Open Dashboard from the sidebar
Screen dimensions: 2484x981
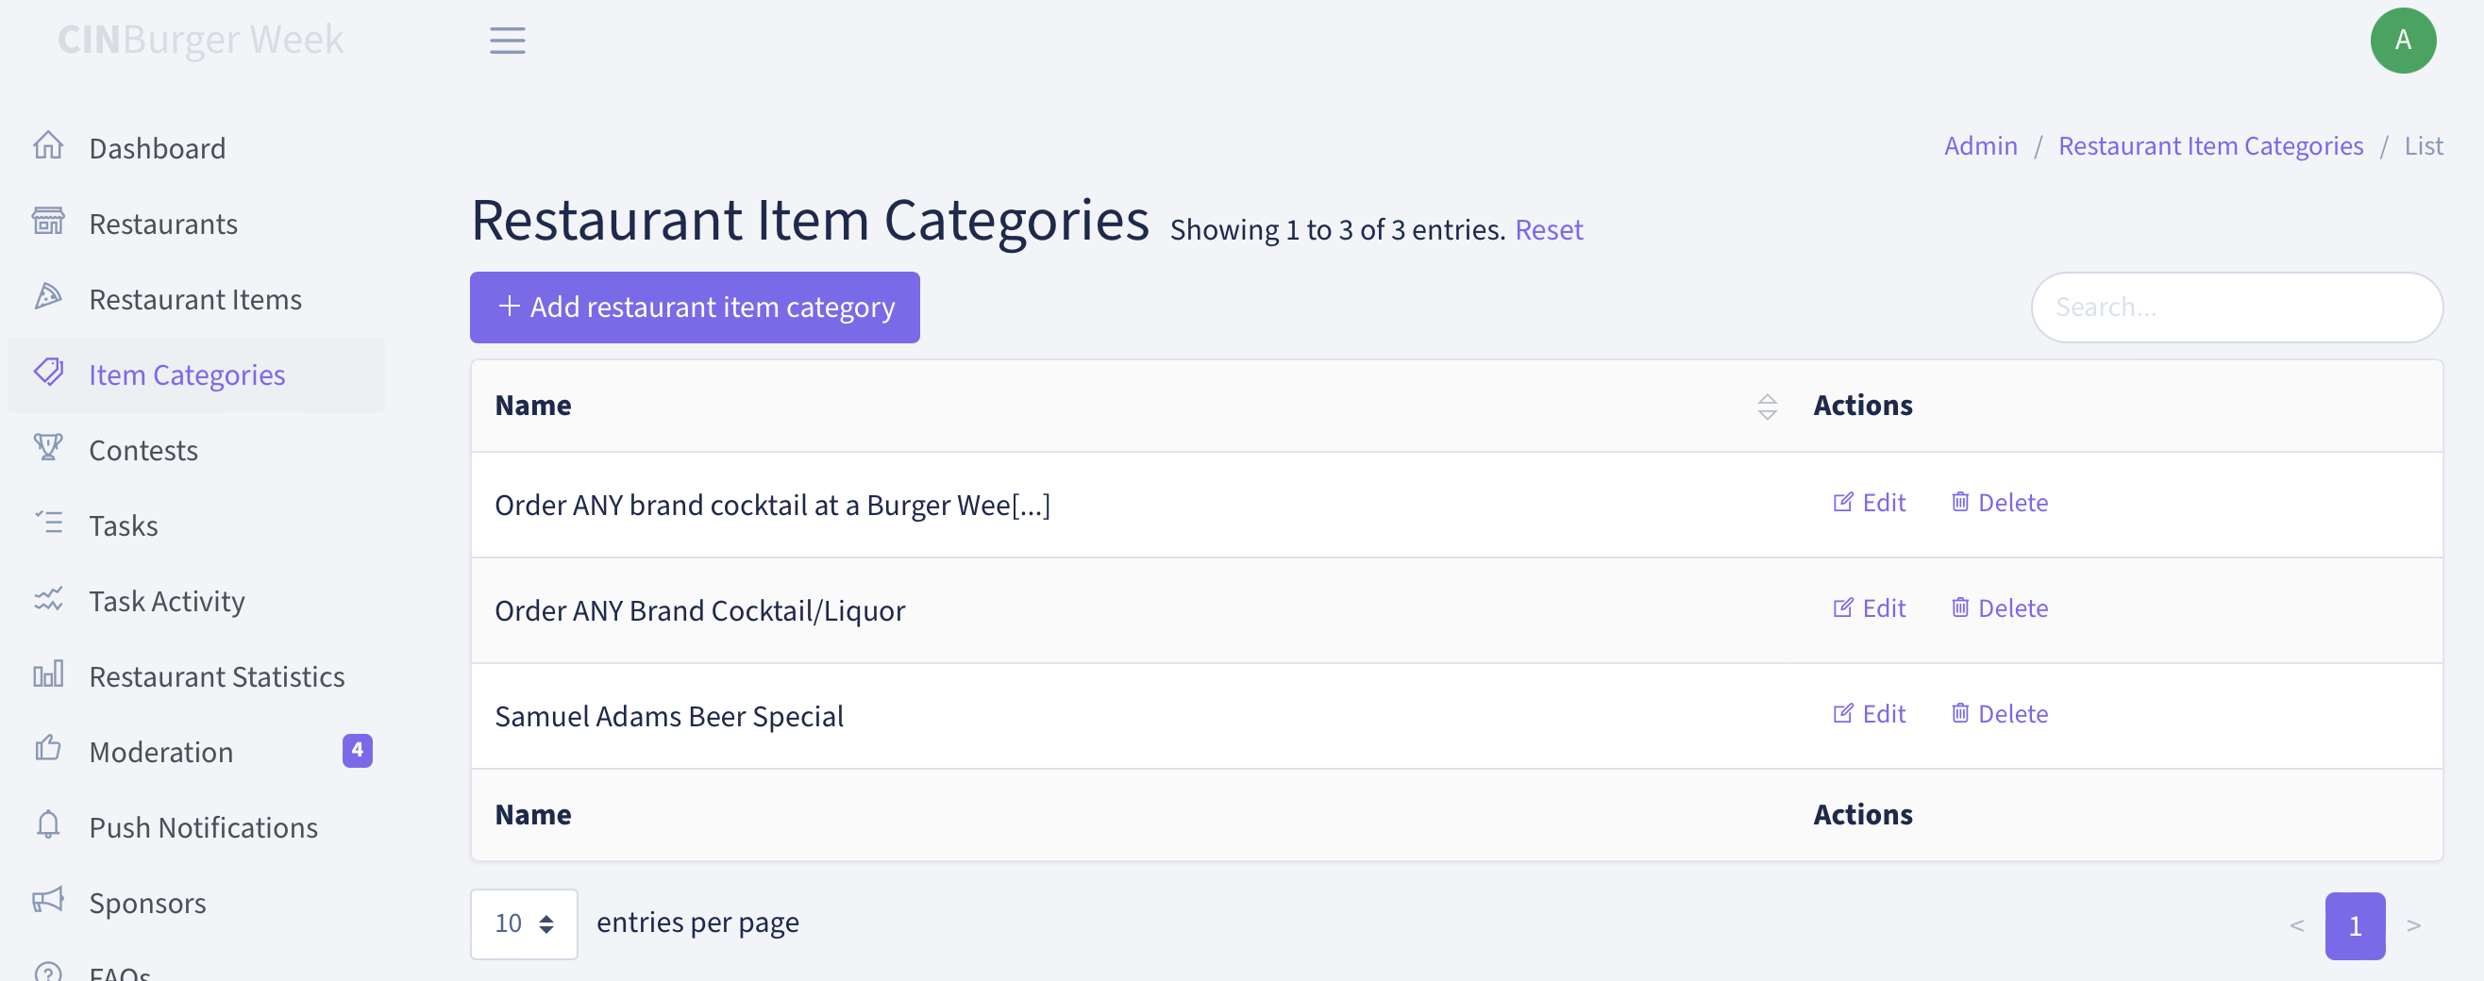(x=158, y=148)
